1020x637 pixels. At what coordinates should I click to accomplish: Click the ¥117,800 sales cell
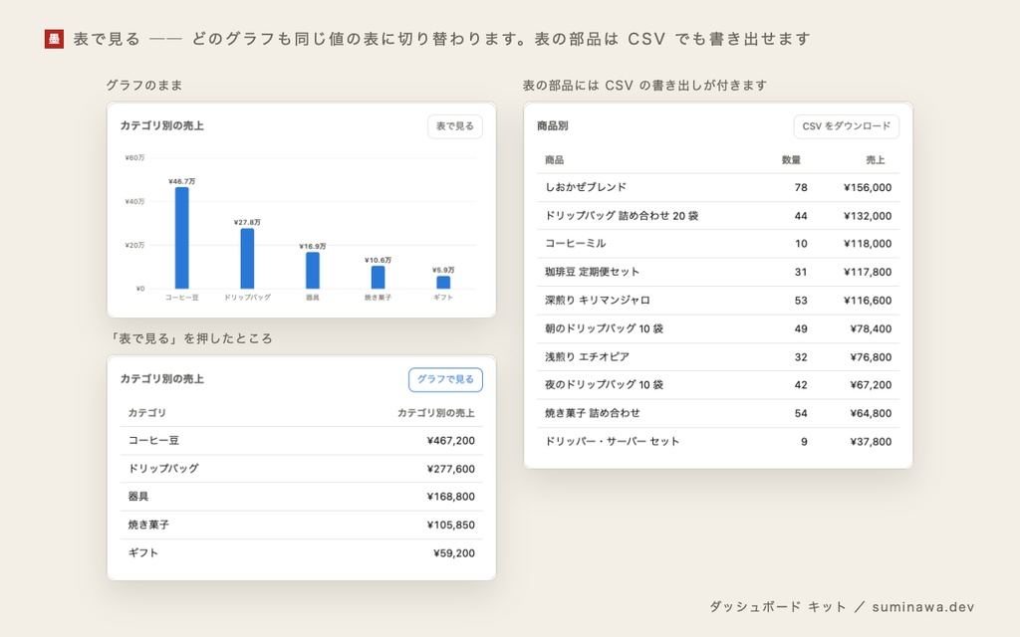pyautogui.click(x=868, y=272)
